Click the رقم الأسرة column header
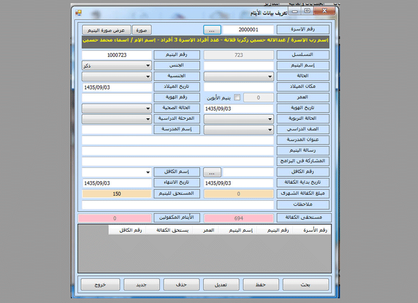 click(312, 230)
